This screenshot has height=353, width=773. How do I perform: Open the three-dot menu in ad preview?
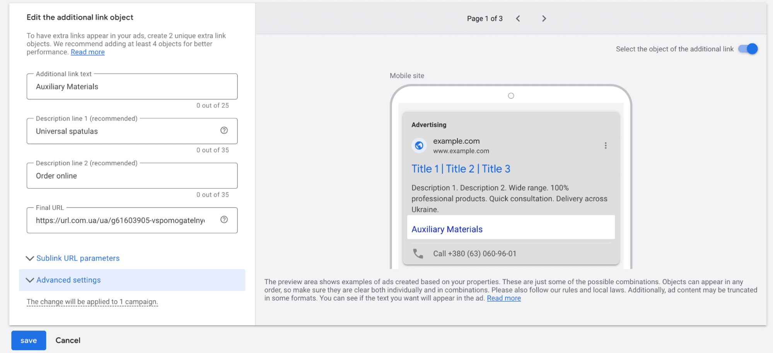coord(606,145)
